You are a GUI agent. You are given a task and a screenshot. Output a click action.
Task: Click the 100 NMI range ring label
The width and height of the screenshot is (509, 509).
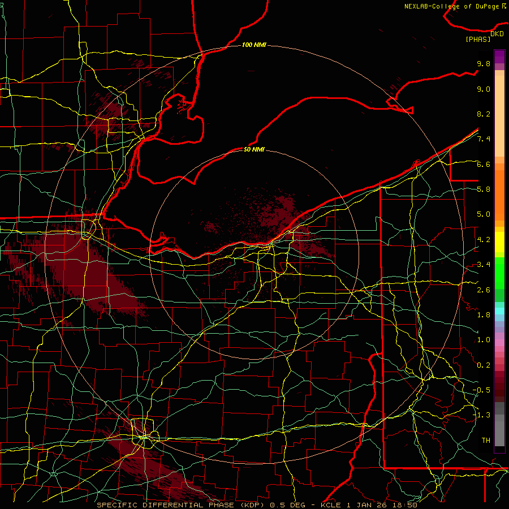[x=254, y=45]
